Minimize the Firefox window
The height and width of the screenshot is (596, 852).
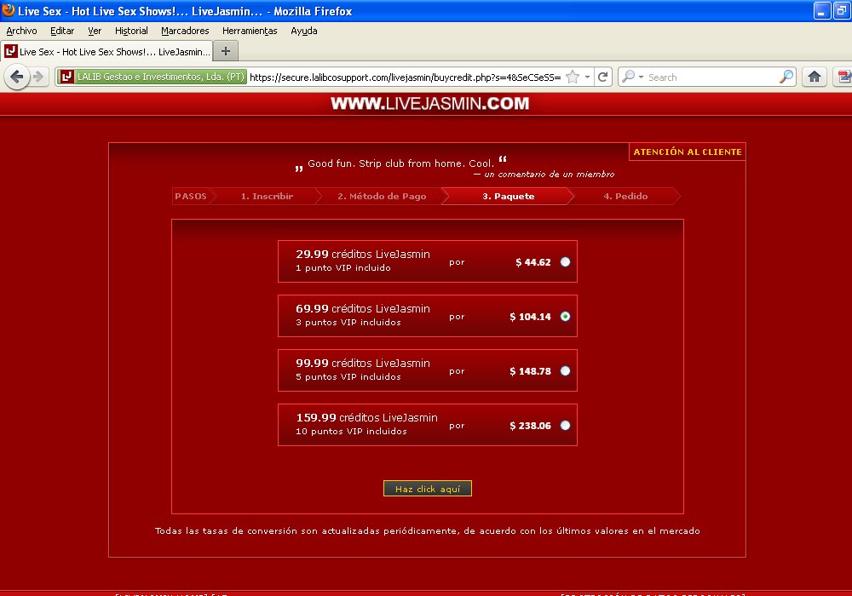[821, 10]
